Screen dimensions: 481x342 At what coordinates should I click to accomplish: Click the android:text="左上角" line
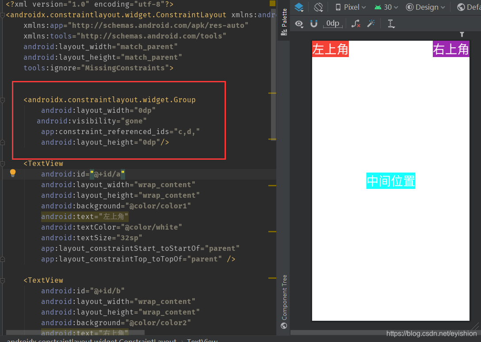(85, 217)
